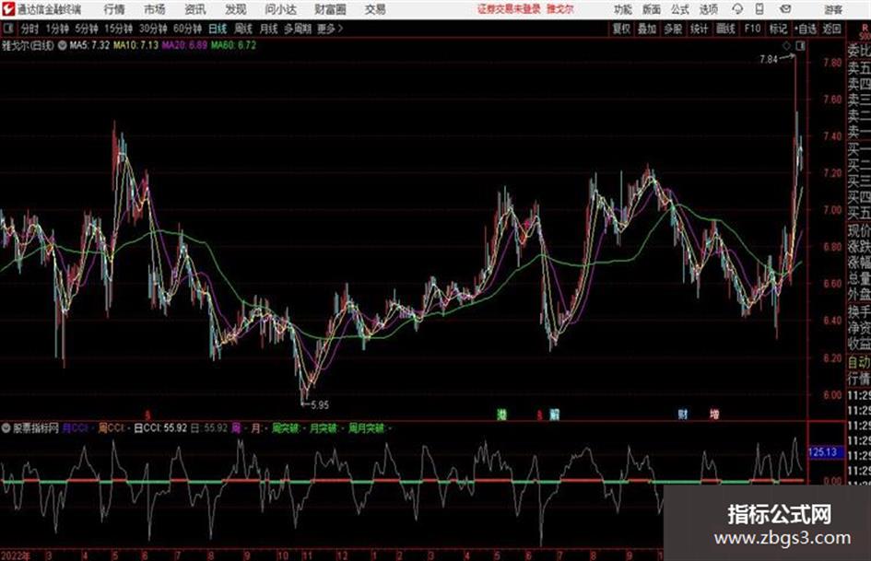Image resolution: width=871 pixels, height=561 pixels.
Task: Click the MA20: 6.89 indicator value
Action: click(x=184, y=45)
